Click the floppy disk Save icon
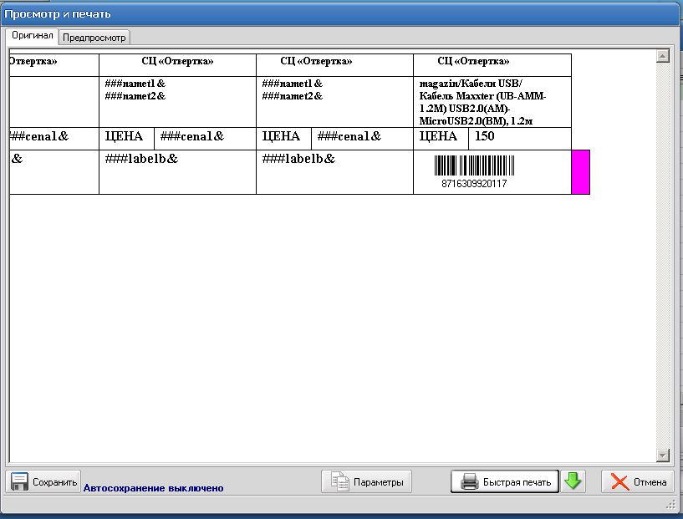 [x=19, y=481]
